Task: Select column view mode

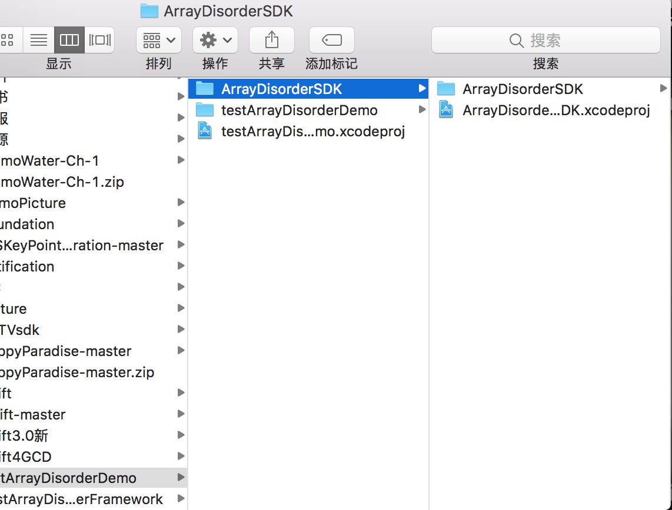Action: [x=69, y=40]
